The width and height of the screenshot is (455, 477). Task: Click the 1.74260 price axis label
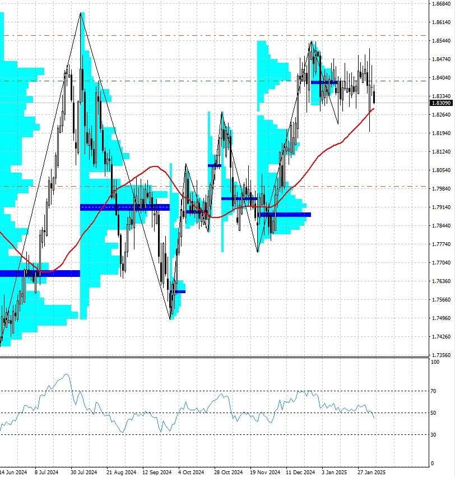441,337
